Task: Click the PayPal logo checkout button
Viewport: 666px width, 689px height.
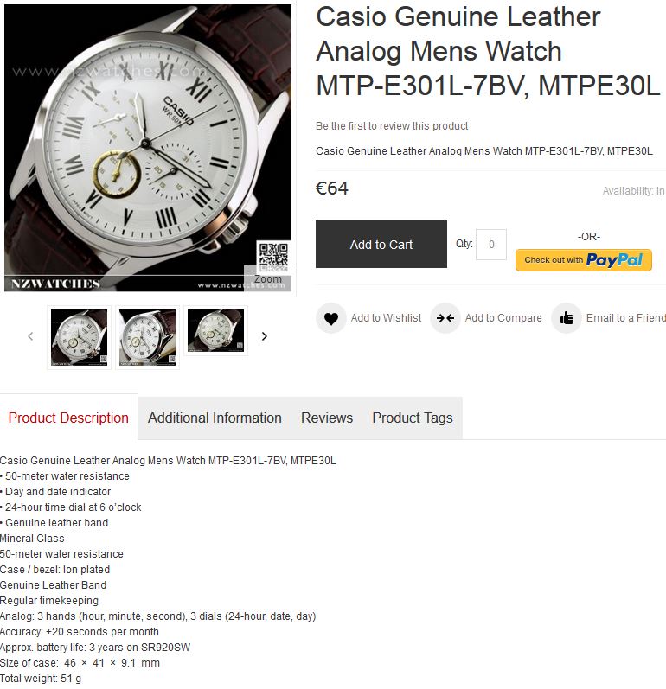Action: coord(583,260)
